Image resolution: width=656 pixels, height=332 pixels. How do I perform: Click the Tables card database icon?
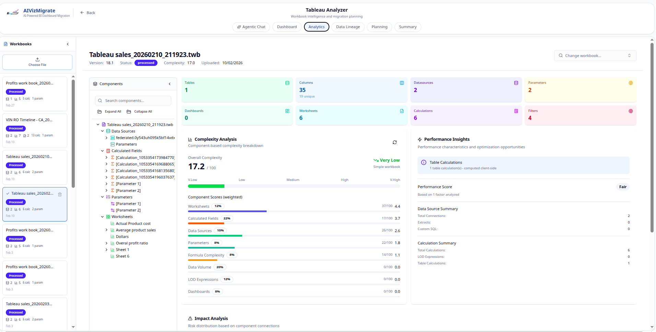(x=287, y=83)
